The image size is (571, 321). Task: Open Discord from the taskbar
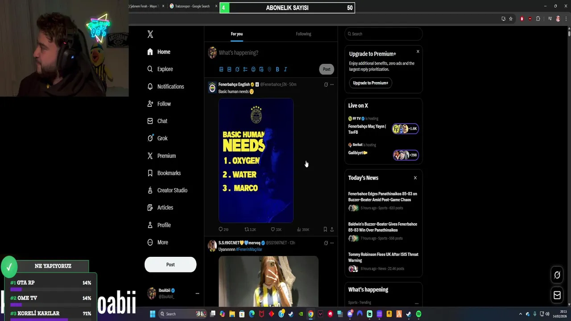[x=350, y=314]
